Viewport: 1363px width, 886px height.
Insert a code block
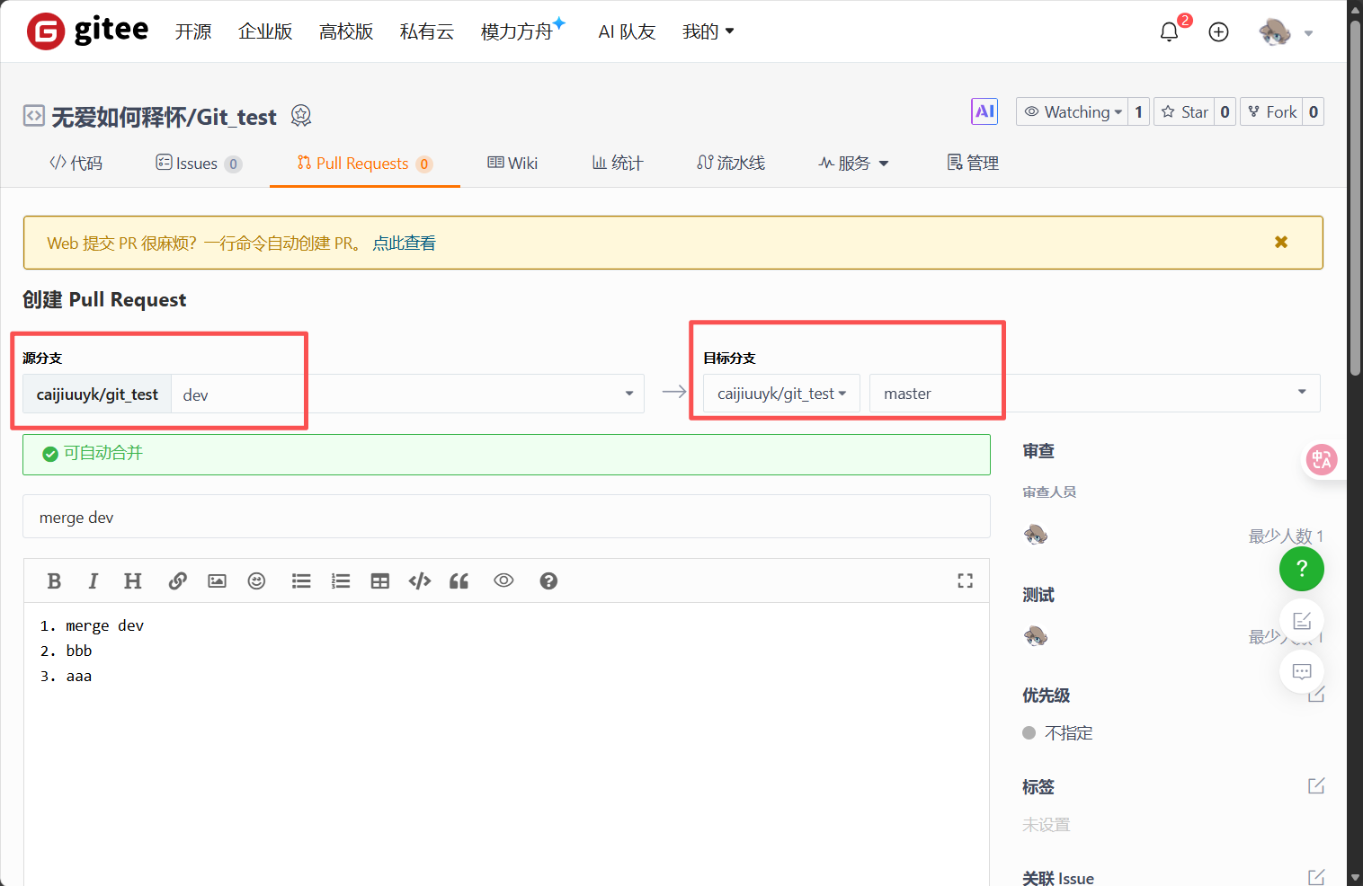[420, 581]
